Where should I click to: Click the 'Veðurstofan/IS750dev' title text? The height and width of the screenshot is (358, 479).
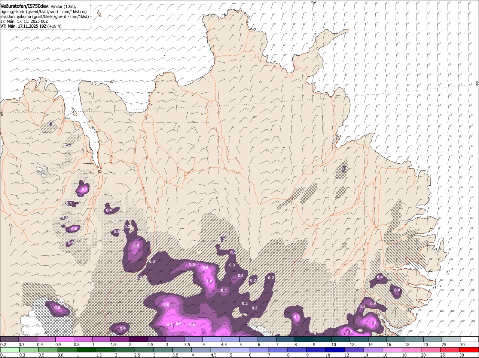coord(25,6)
